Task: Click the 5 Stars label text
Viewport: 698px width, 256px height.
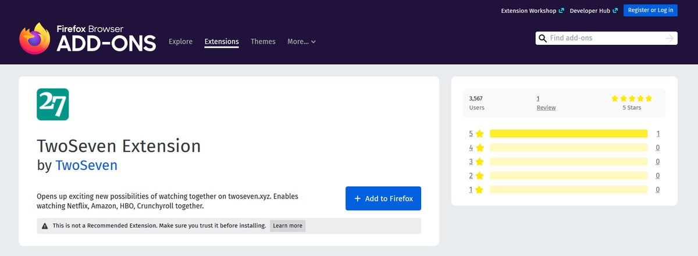Action: click(632, 108)
